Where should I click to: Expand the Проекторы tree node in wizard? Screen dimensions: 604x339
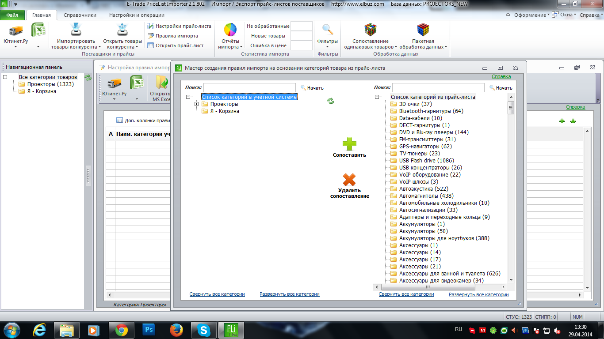(197, 104)
